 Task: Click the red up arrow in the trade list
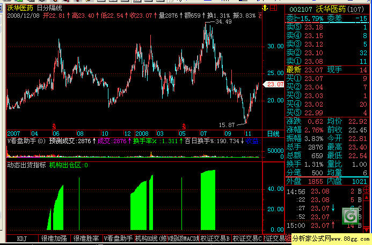(x=366, y=197)
